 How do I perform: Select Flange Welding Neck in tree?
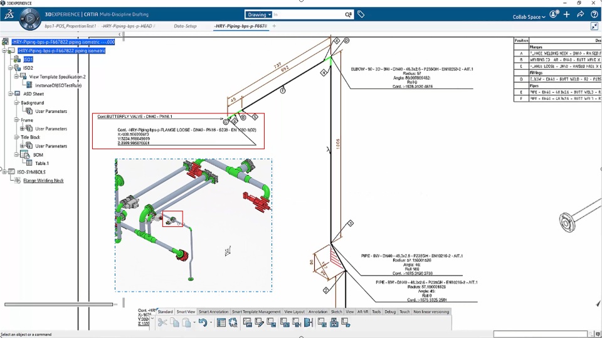click(x=43, y=181)
